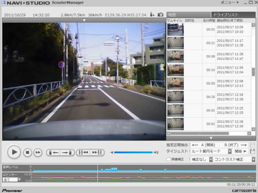The width and height of the screenshot is (258, 193).
Task: Open the メニュー dropdown menu
Action: click(x=230, y=3)
